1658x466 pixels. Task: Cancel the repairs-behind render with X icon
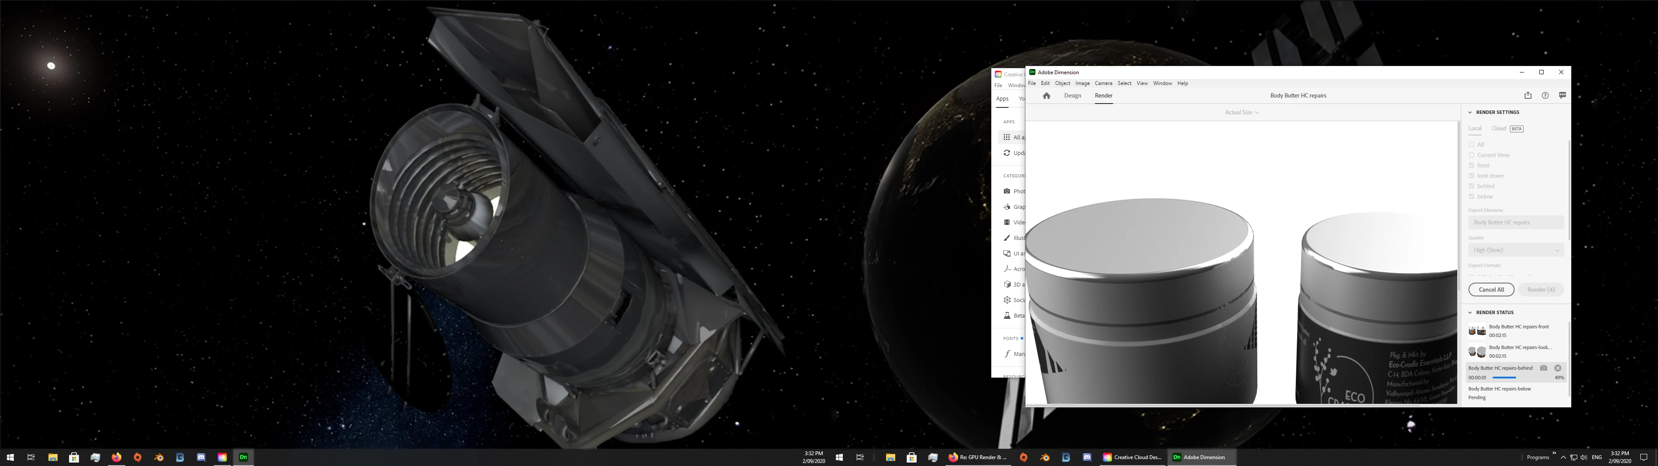coord(1557,368)
